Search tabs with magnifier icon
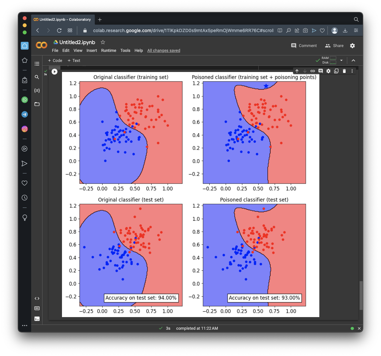 click(356, 19)
